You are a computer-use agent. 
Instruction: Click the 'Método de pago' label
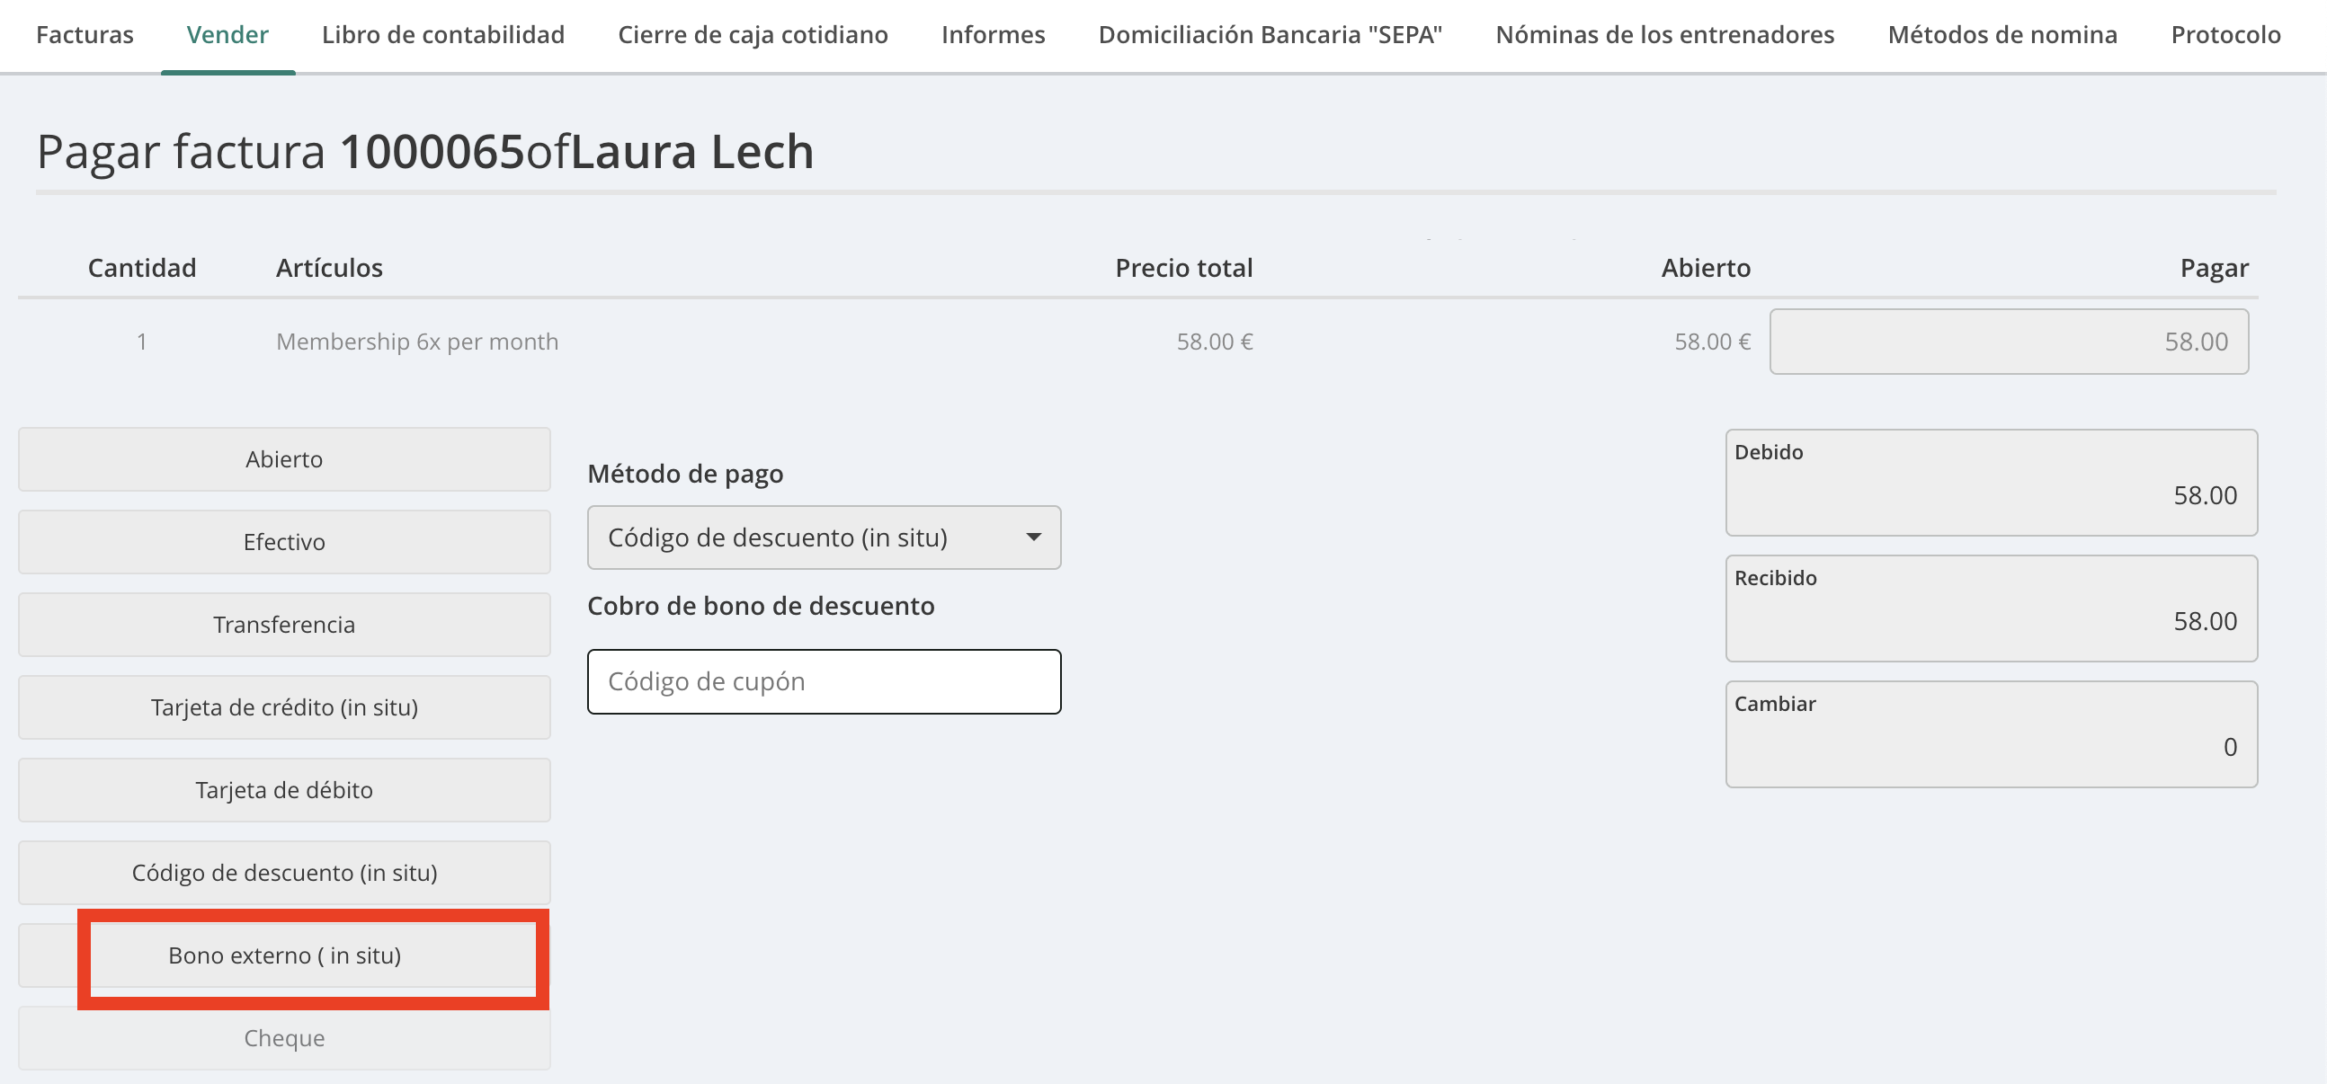[685, 474]
